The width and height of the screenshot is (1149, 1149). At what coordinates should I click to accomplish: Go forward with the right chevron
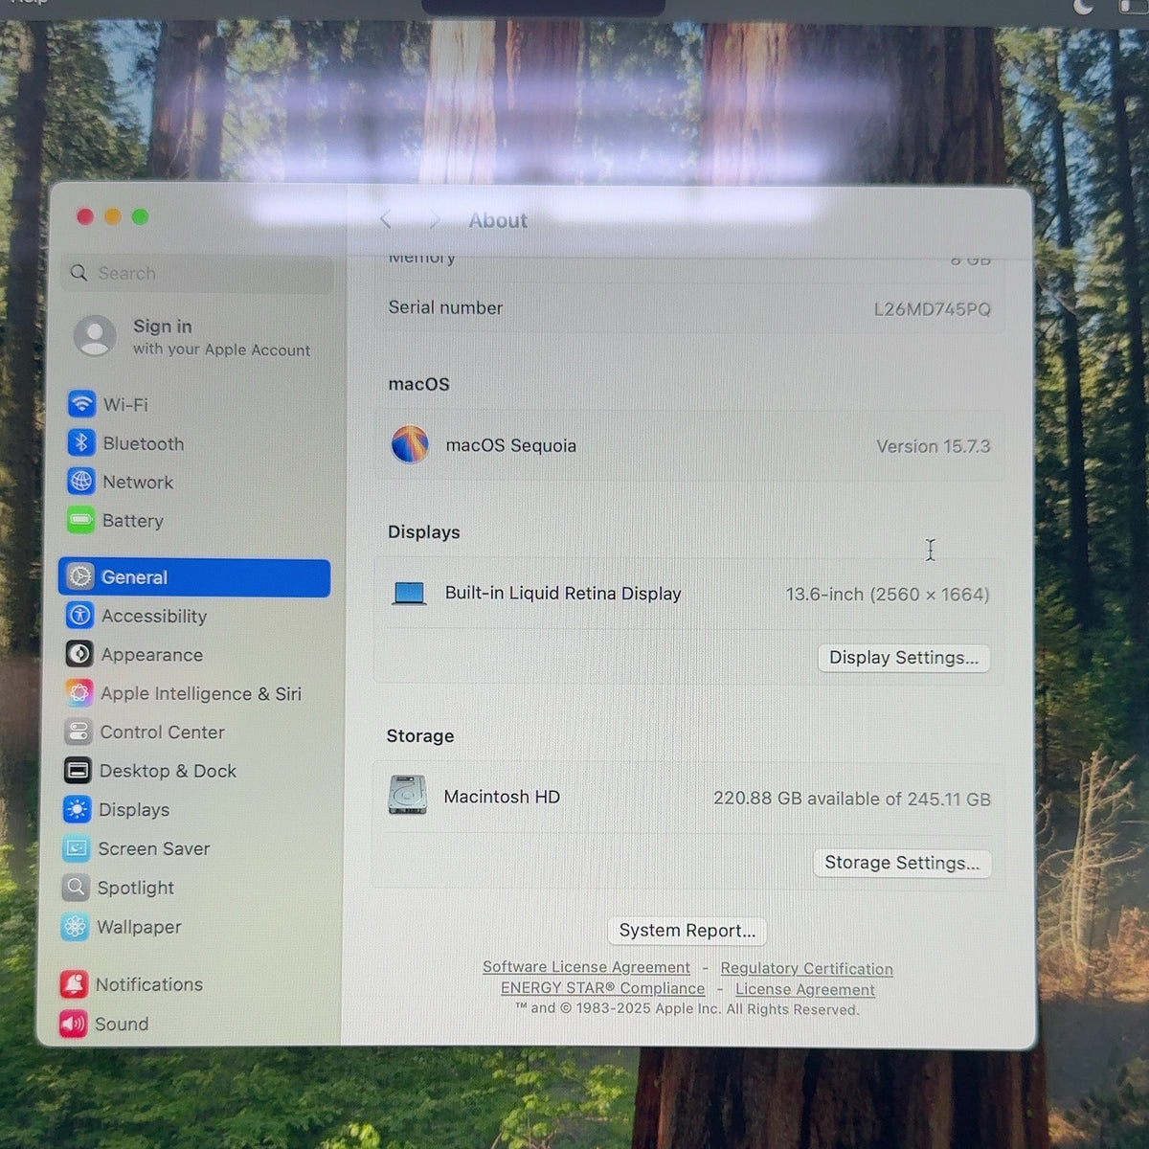(x=435, y=220)
